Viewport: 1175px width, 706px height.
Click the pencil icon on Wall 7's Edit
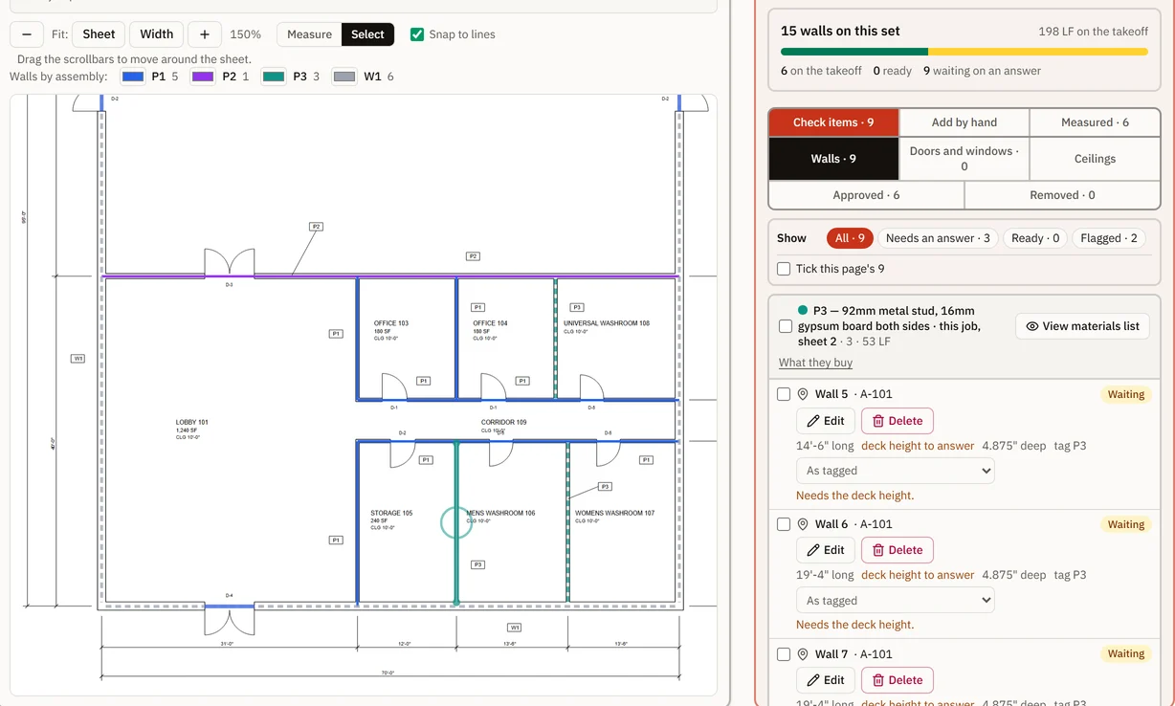[x=813, y=680]
